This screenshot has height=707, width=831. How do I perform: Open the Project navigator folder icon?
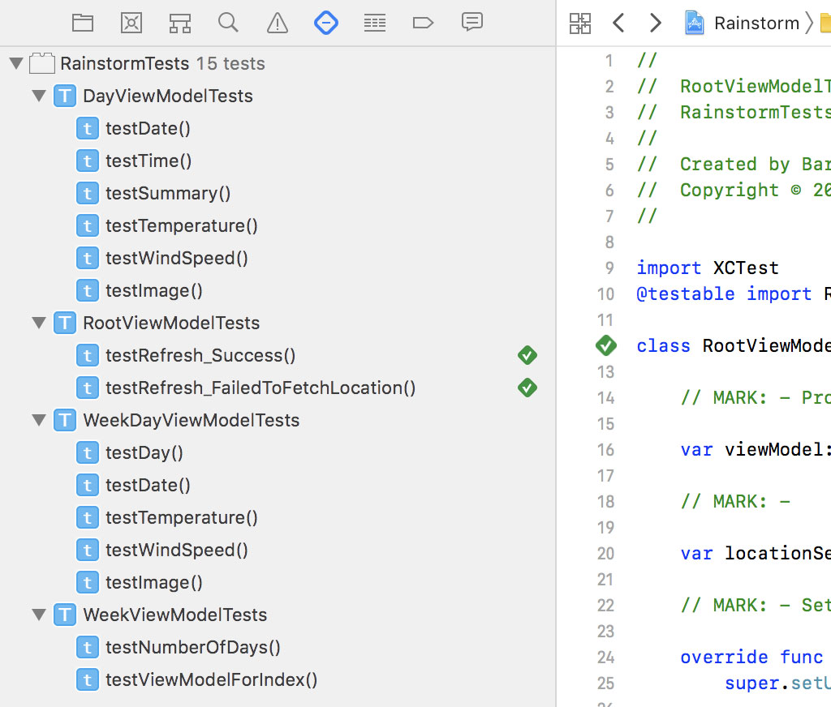click(x=83, y=23)
